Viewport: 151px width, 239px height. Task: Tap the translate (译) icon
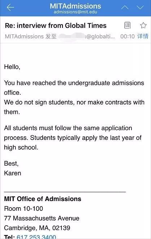click(128, 25)
